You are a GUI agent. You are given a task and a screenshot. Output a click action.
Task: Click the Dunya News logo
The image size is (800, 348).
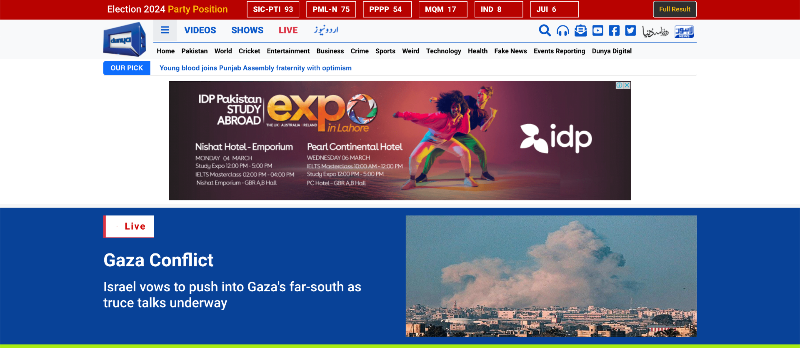coord(125,39)
